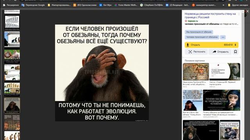Open similar image of gorilla with finger
The image size is (250, 140).
[225, 72]
